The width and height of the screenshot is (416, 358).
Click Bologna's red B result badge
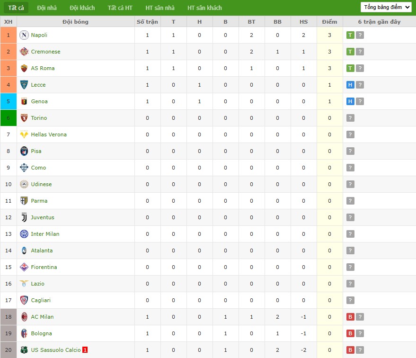(350, 333)
